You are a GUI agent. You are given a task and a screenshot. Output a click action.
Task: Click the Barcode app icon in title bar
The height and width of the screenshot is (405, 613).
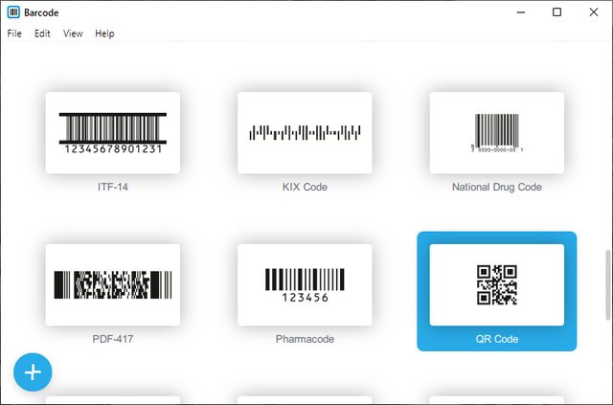(x=13, y=13)
